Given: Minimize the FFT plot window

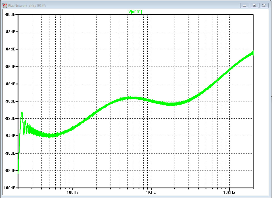Looking at the screenshot, I should coord(244,5).
